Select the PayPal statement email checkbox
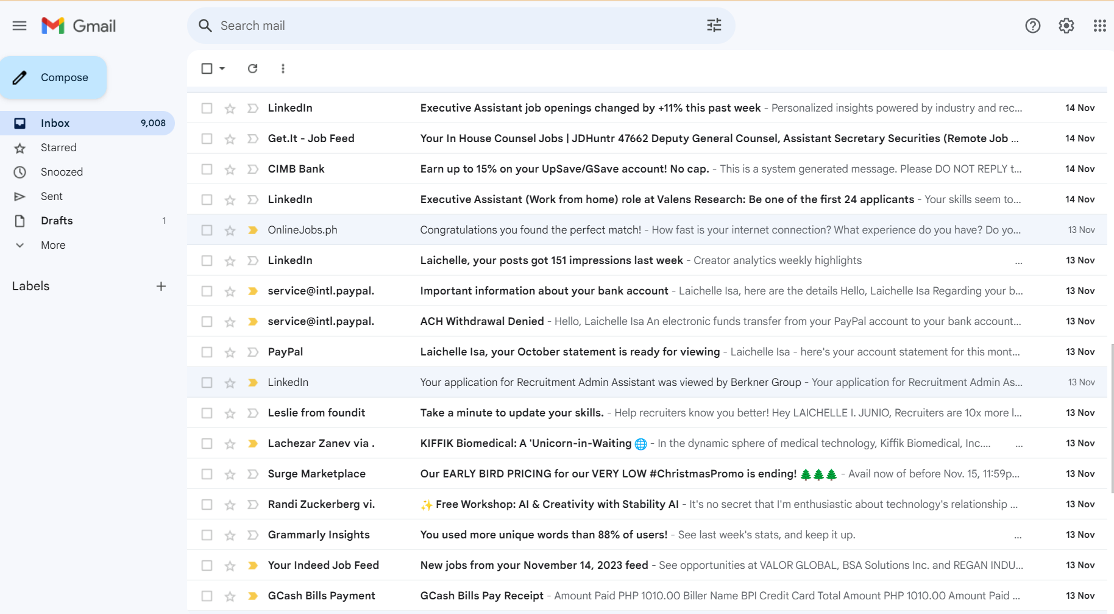 point(207,352)
